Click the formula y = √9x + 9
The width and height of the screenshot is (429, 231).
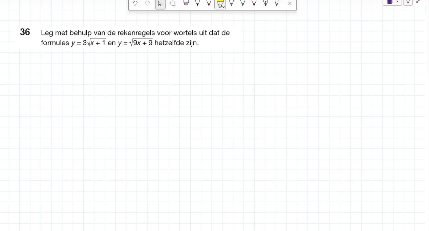[x=135, y=43]
